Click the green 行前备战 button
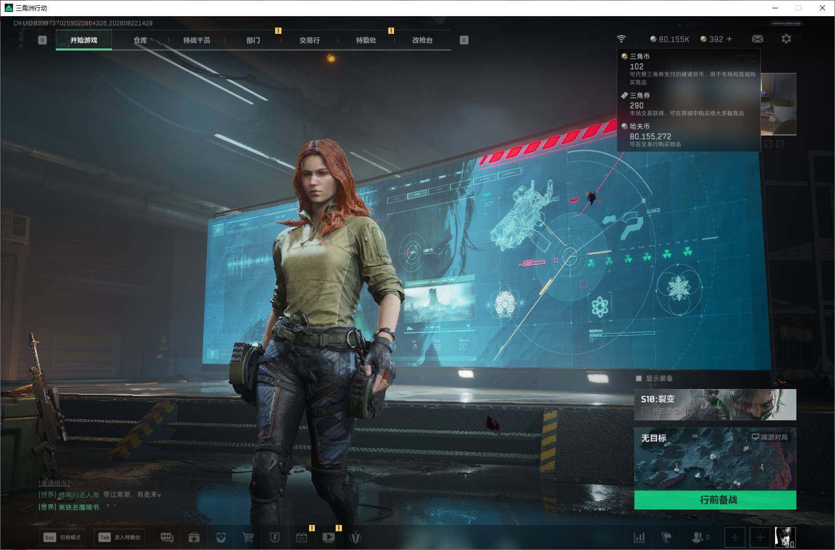 [x=715, y=499]
